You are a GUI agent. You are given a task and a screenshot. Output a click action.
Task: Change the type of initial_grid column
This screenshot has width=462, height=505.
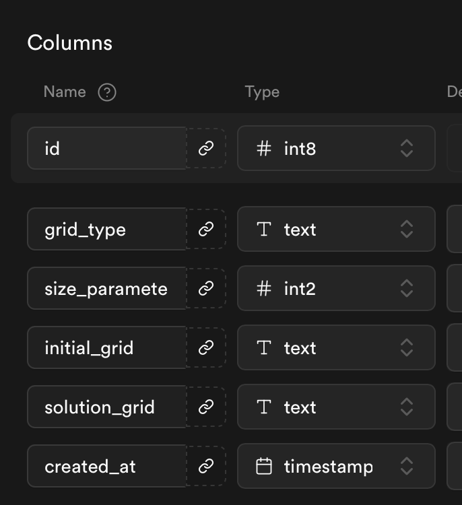point(336,348)
